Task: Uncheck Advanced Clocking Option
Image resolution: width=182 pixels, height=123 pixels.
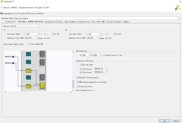Action: 78,77
